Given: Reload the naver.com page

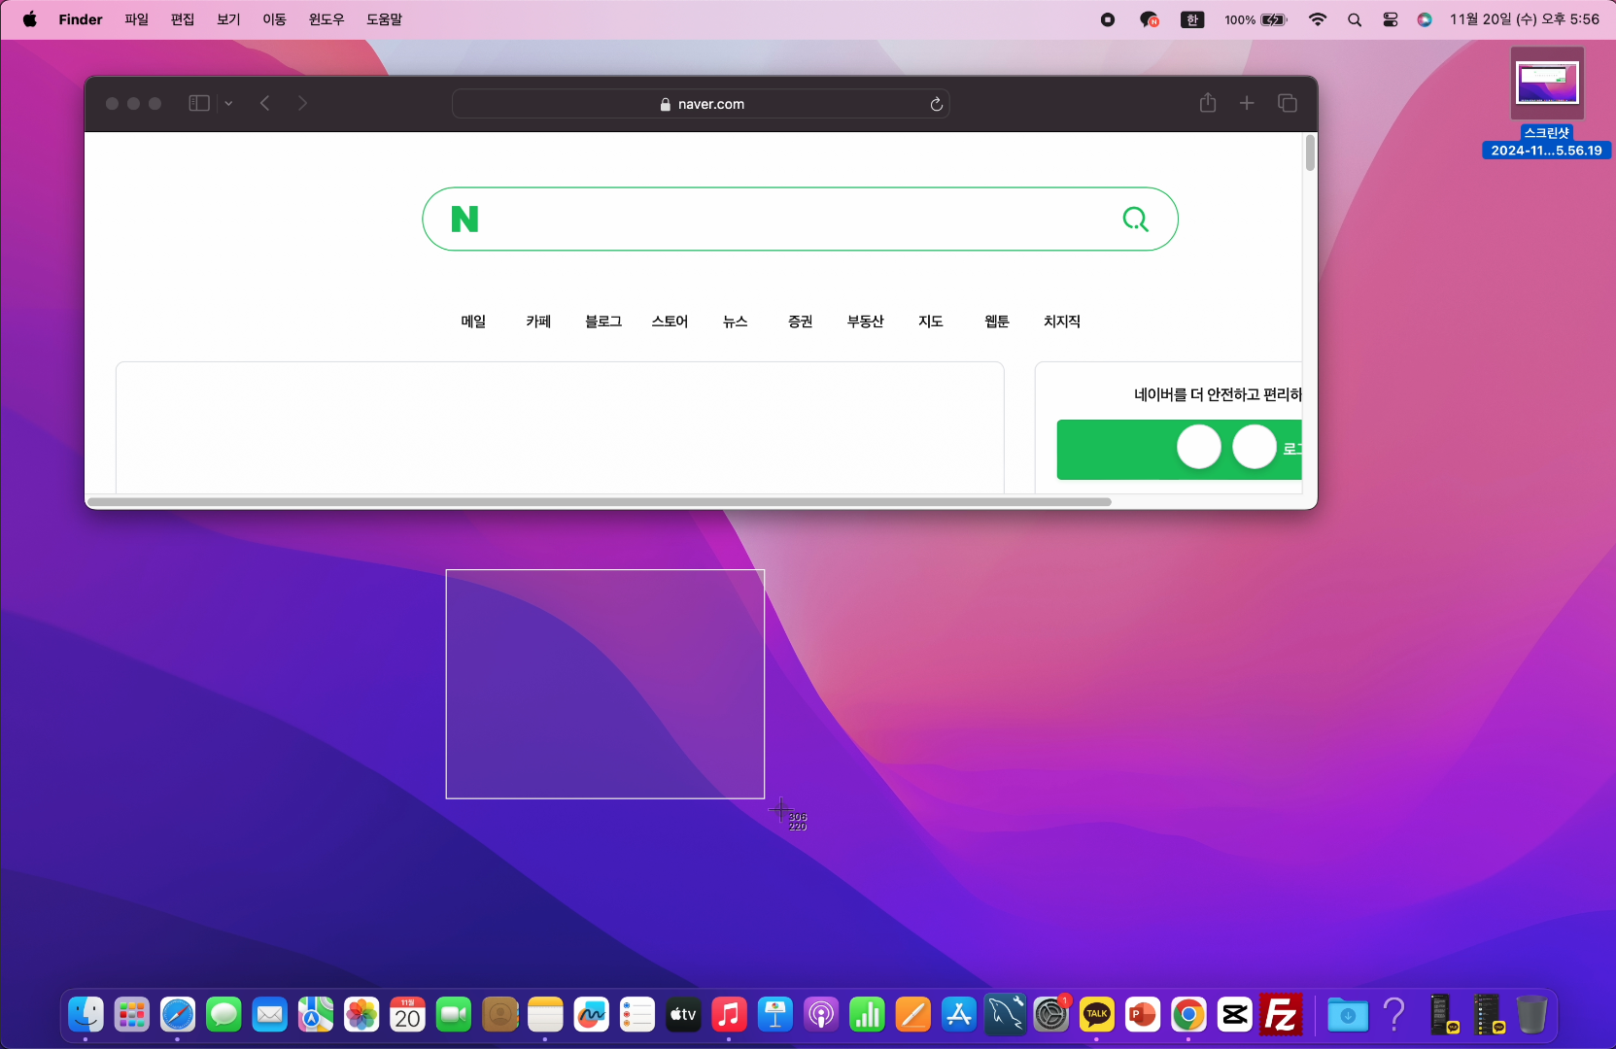Looking at the screenshot, I should [x=937, y=104].
